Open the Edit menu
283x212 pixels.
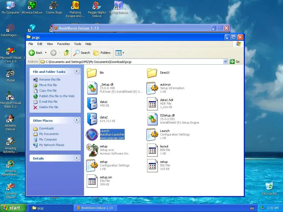(x=40, y=44)
